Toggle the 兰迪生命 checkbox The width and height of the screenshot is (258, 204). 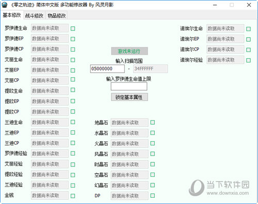[x=73, y=122]
